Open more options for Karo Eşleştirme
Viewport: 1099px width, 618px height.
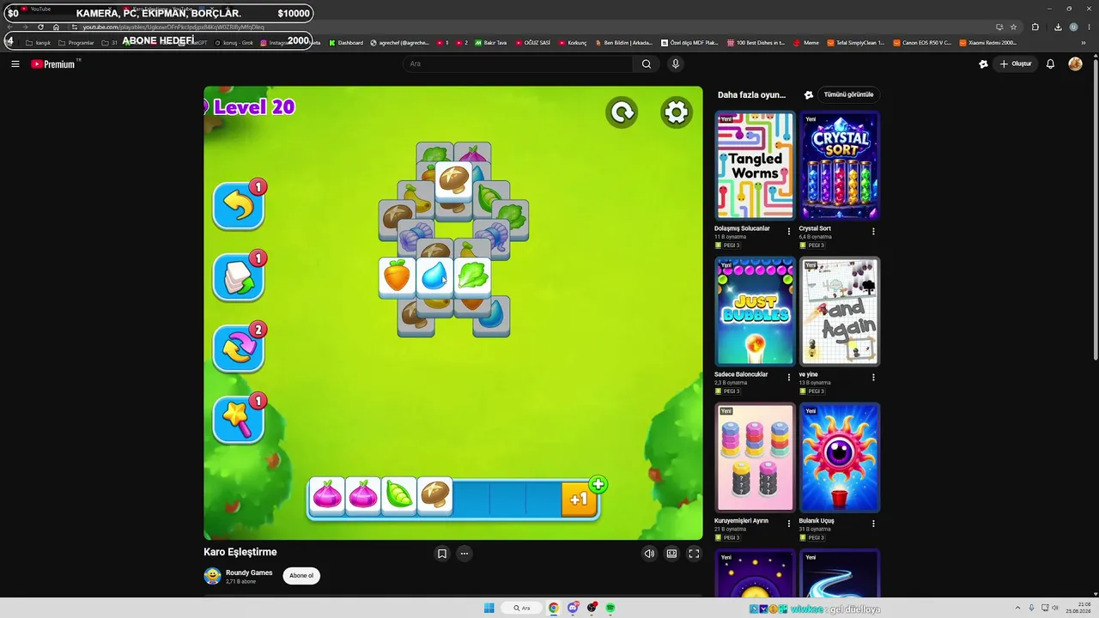pyautogui.click(x=464, y=554)
